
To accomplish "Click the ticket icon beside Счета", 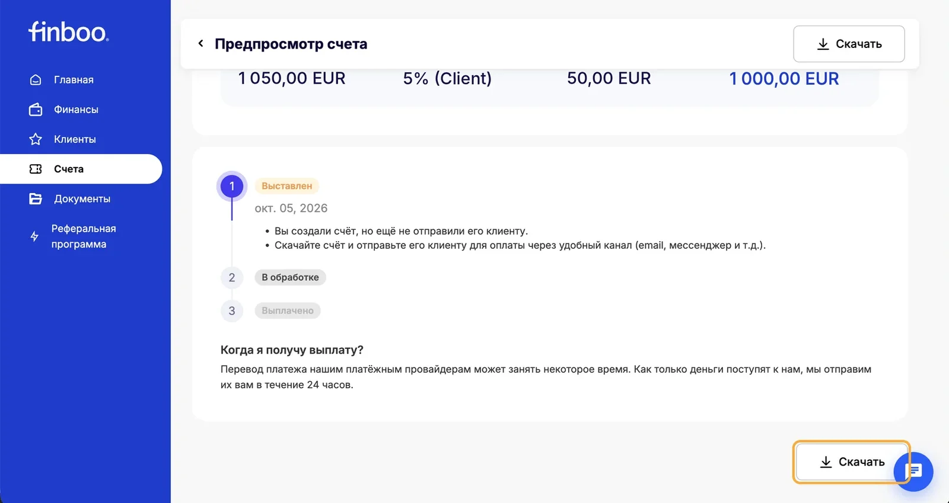I will (x=36, y=169).
